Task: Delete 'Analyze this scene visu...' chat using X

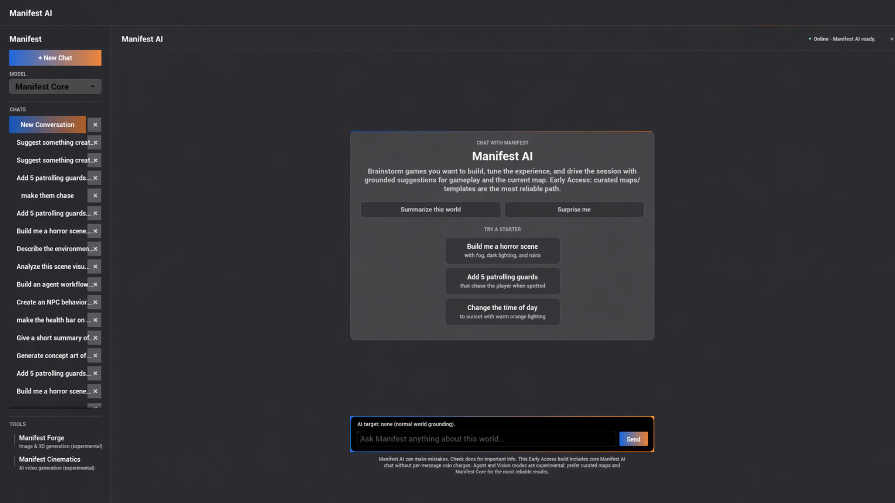Action: [95, 267]
